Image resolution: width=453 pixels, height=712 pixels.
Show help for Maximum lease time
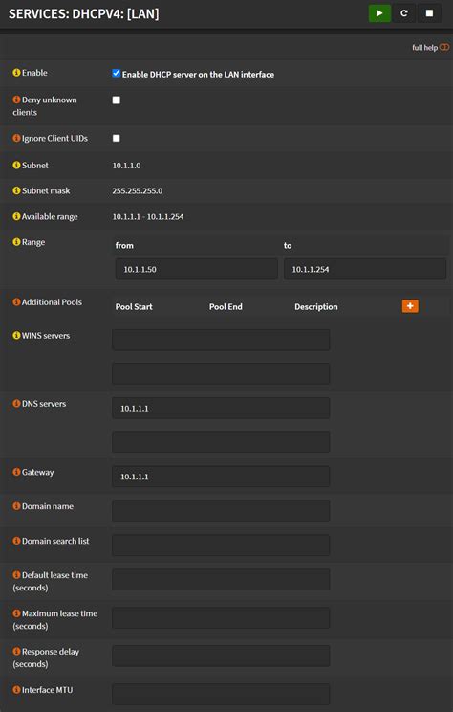pos(16,613)
